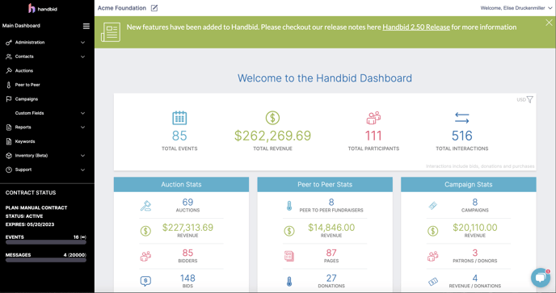Click the Total Participants people icon
This screenshot has width=556, height=293.
(x=373, y=118)
